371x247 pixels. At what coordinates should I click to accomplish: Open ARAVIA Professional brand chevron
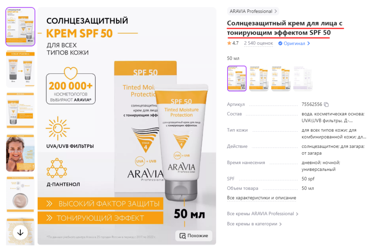(276, 11)
